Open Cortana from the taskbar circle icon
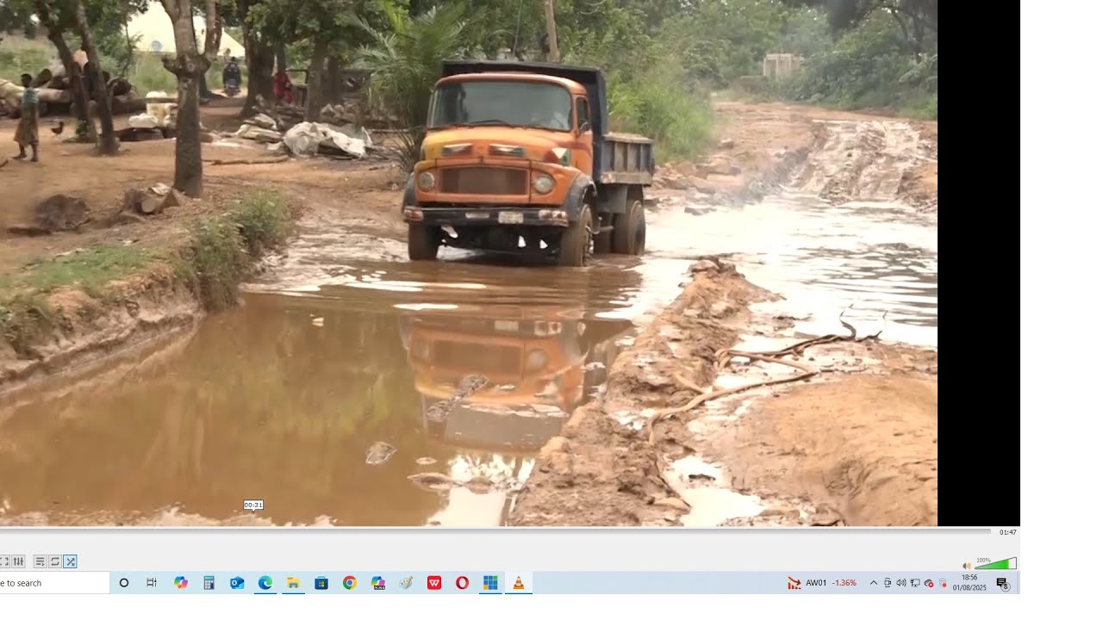1103x620 pixels. click(x=124, y=583)
